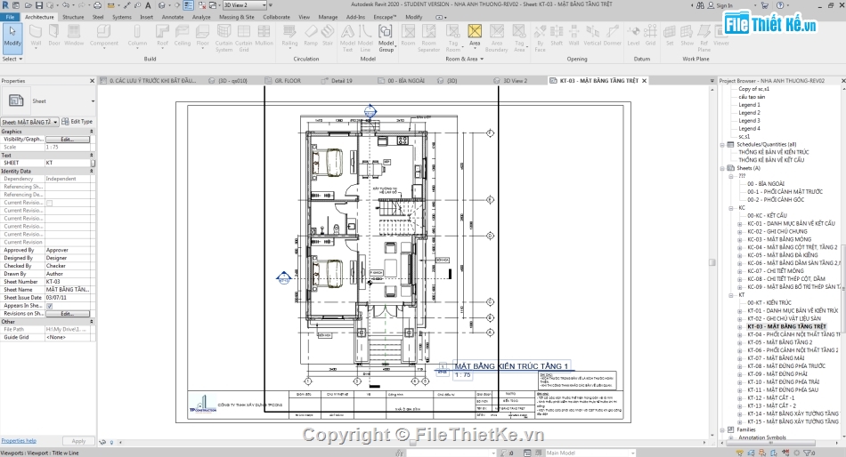Select KT-08 - MẶT ĐỨNG PHÍA TRƯỚC sheet
Image resolution: width=846 pixels, height=457 pixels.
tap(786, 366)
